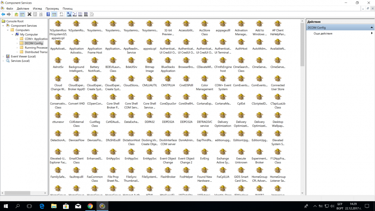Toggle the Show/Hide Console Tree button
Viewport: 375px width, 211px height.
[22, 14]
